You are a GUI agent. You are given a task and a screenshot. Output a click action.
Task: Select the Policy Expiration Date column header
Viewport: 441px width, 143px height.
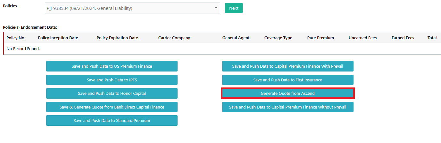click(x=118, y=38)
